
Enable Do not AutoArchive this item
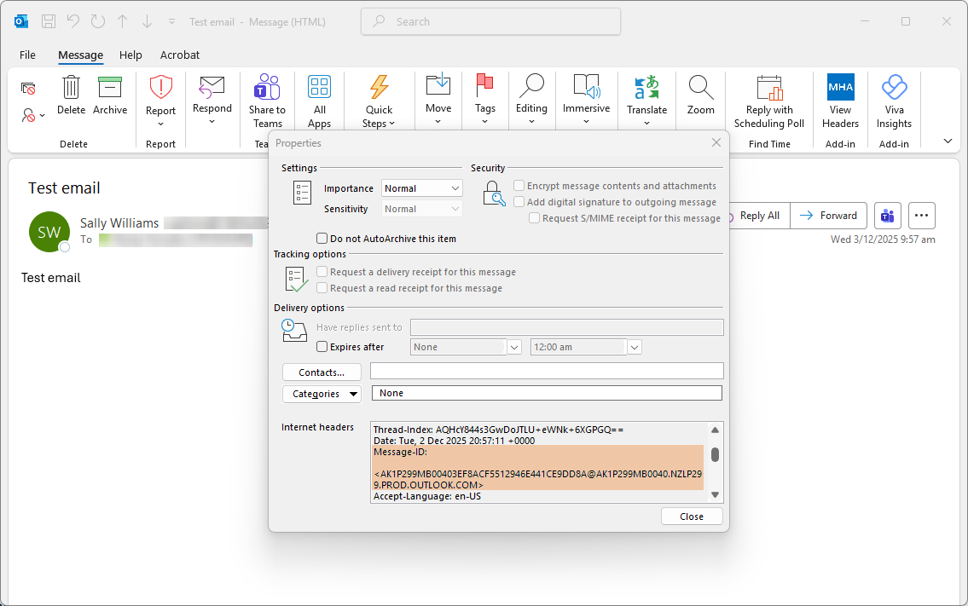coord(322,239)
